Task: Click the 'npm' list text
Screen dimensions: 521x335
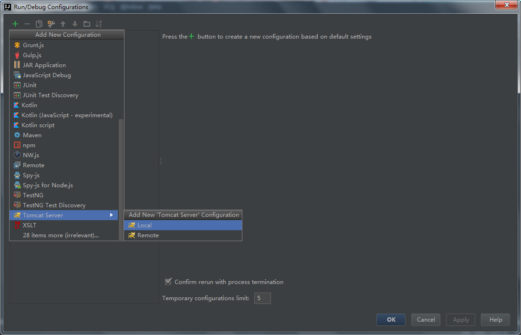Action: [x=29, y=145]
